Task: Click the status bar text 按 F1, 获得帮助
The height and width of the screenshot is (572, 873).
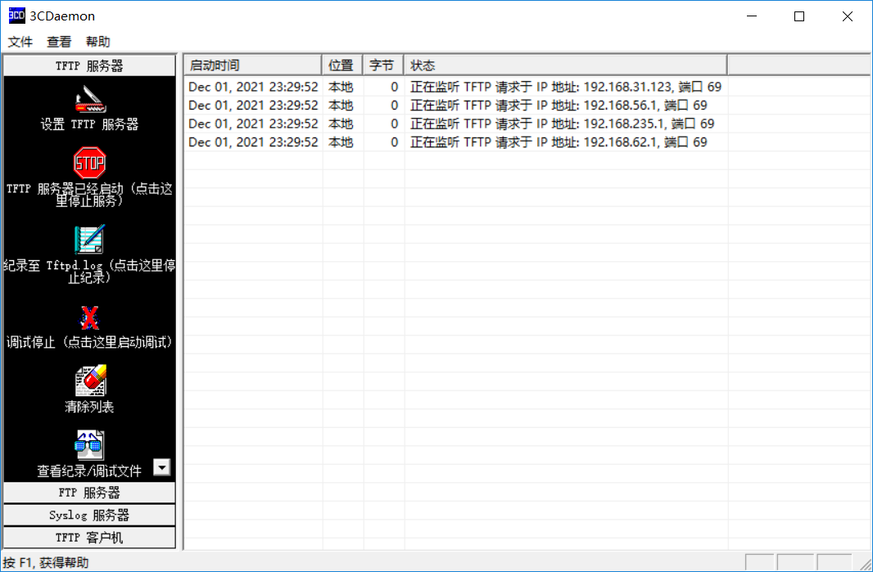Action: point(46,562)
